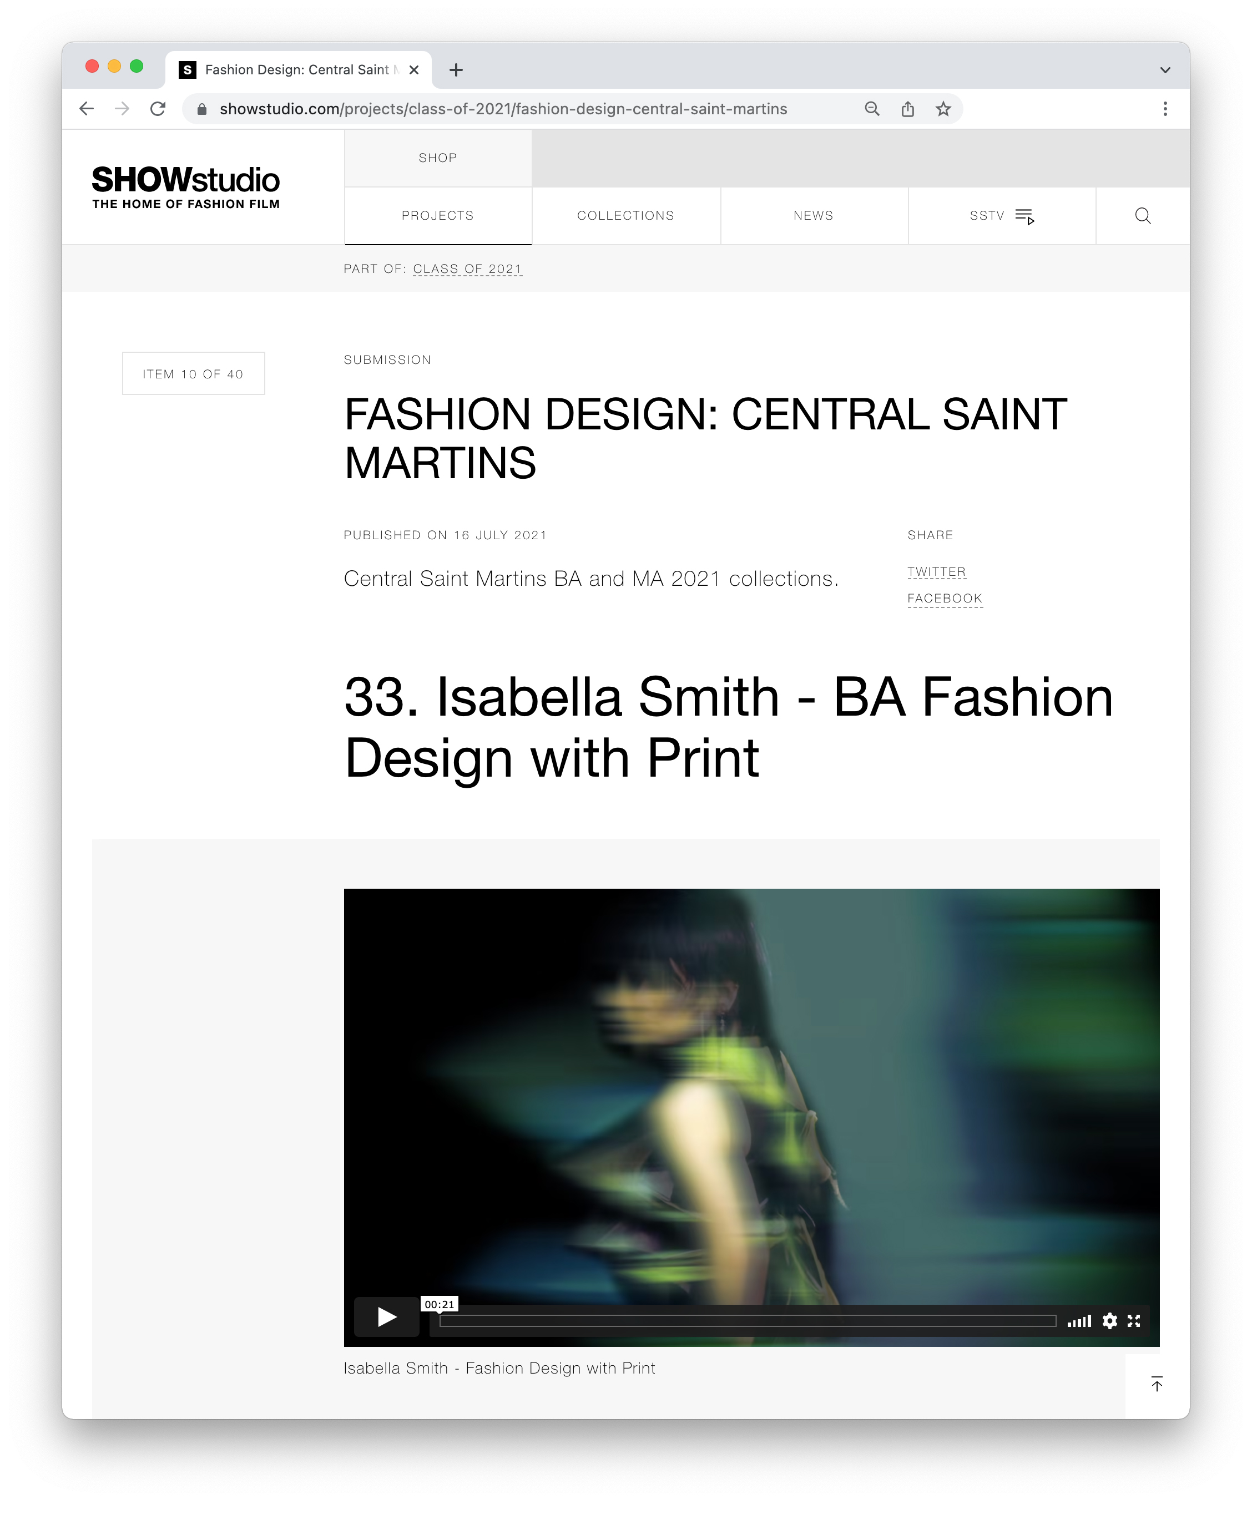Click the browser share icon
This screenshot has height=1530, width=1252.
click(908, 109)
